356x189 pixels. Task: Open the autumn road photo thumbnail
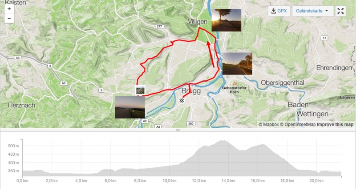(x=237, y=63)
